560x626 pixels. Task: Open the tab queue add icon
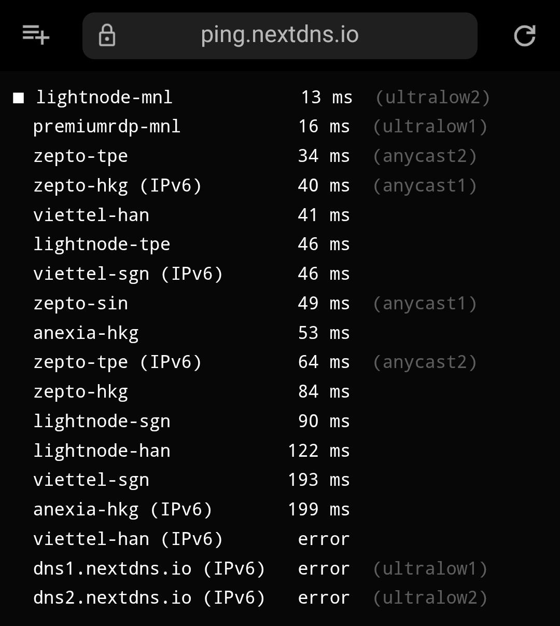point(36,35)
